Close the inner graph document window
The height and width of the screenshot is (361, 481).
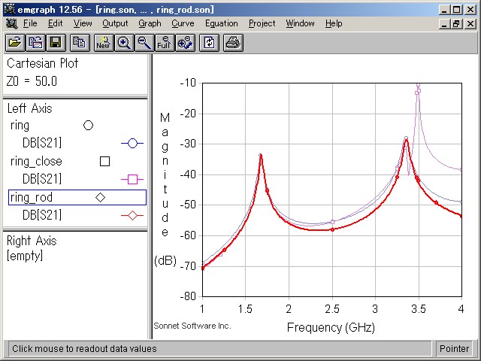tap(470, 23)
